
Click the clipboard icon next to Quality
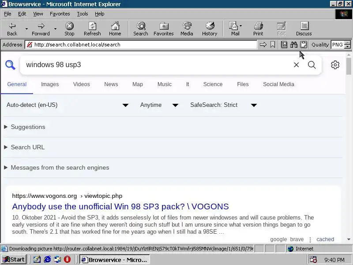coord(304,45)
